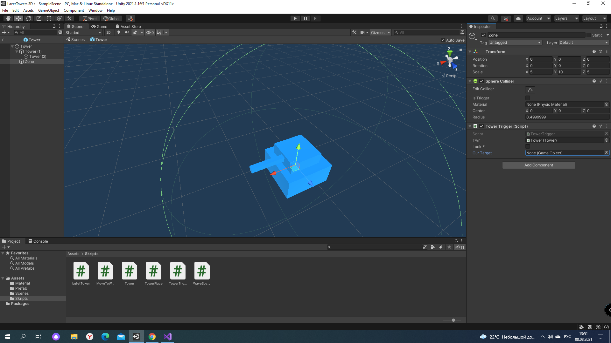Open the Tag Untagged dropdown
This screenshot has width=611, height=343.
tap(515, 43)
